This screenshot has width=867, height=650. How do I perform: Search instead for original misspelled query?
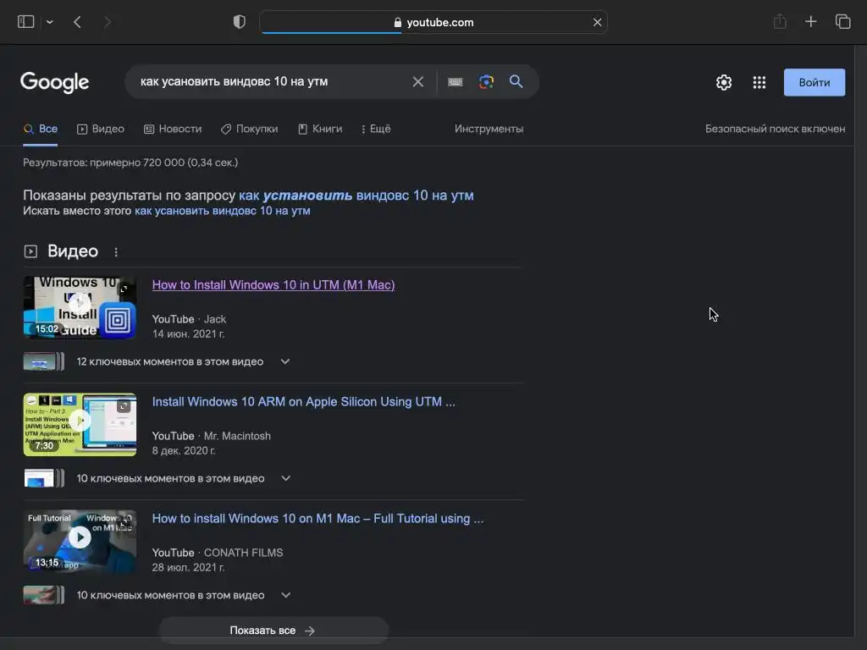click(223, 211)
